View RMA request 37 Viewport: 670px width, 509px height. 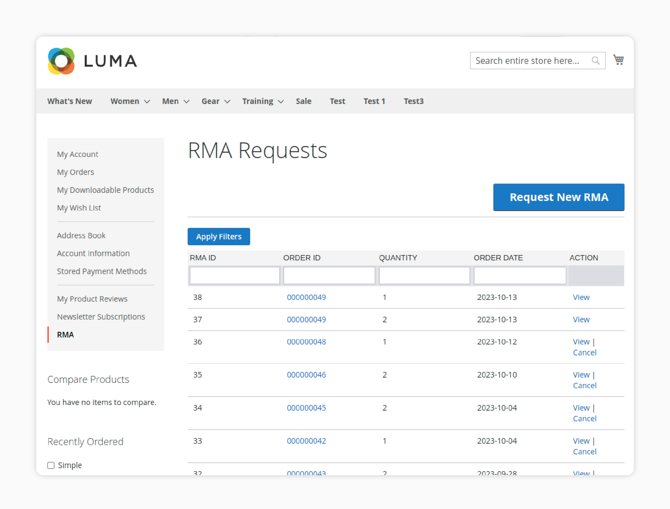tap(581, 320)
